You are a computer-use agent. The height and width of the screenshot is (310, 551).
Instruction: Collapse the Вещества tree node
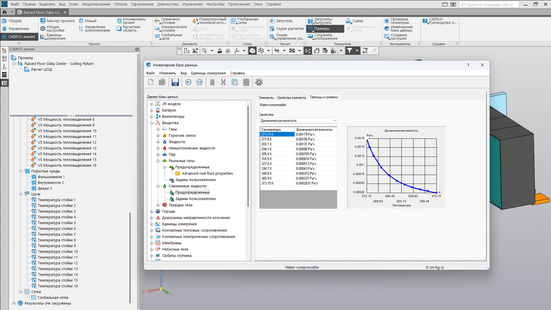click(152, 123)
